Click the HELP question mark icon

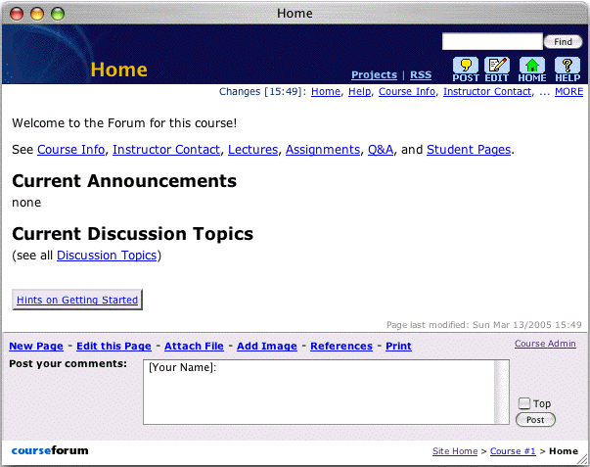click(x=567, y=70)
